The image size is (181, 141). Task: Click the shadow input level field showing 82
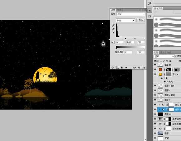point(120,42)
